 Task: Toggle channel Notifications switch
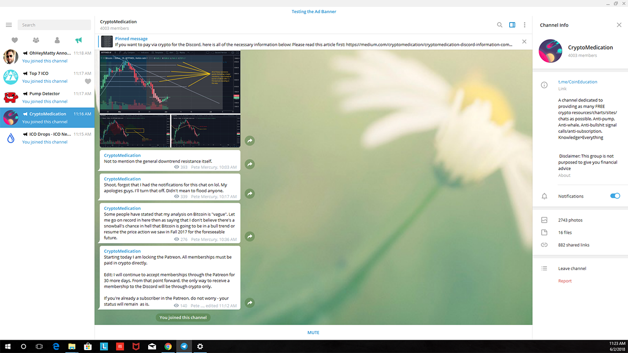point(615,196)
